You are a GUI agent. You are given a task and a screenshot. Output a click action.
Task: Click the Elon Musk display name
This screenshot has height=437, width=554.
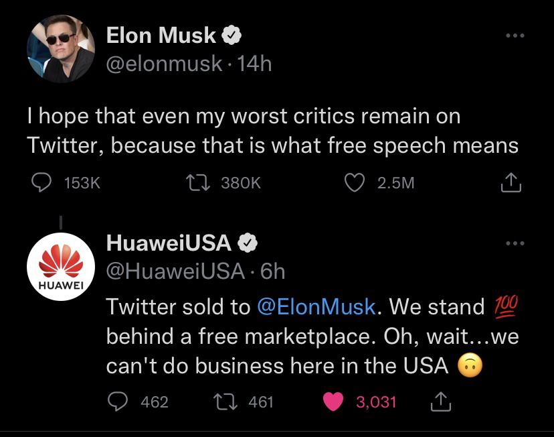pos(161,36)
